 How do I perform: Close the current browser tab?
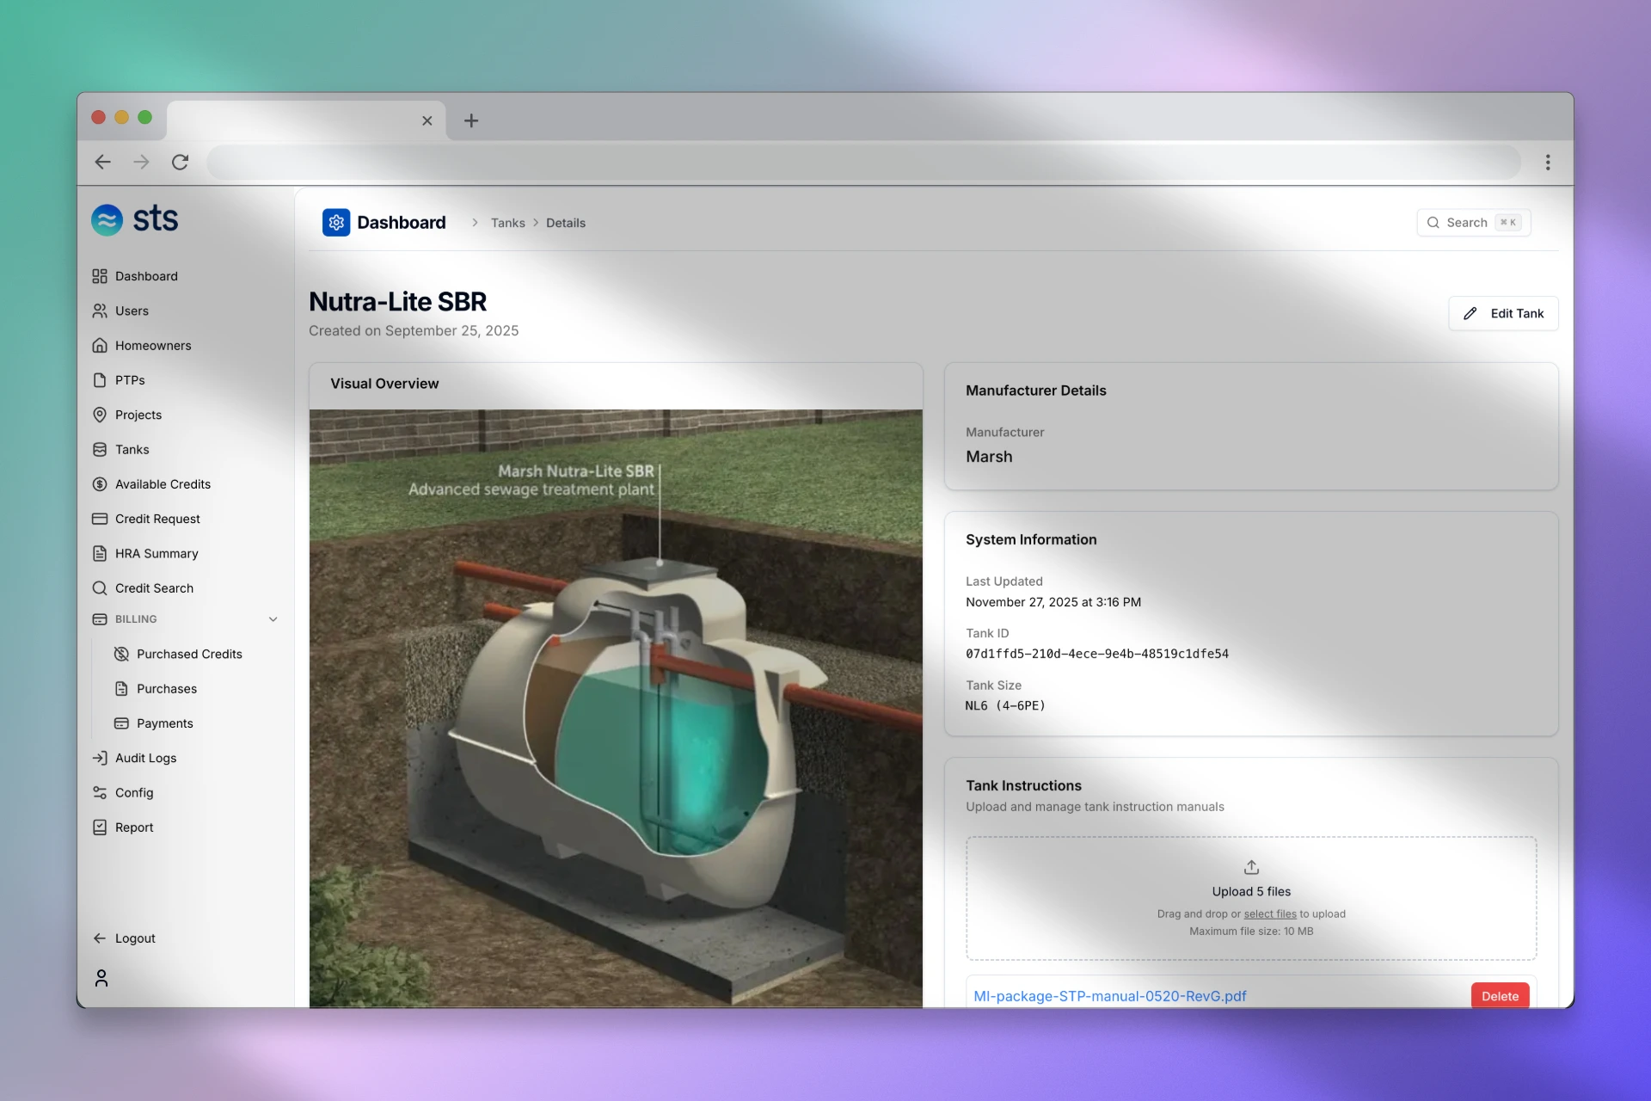(x=427, y=121)
